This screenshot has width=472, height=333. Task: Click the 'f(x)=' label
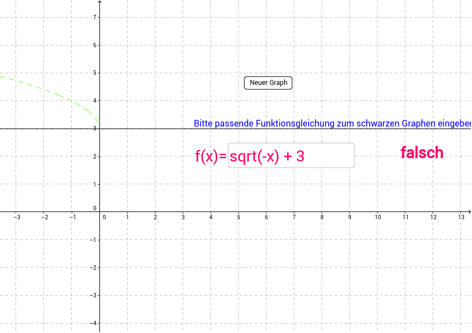pos(210,156)
